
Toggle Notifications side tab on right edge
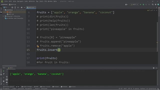[159, 12]
